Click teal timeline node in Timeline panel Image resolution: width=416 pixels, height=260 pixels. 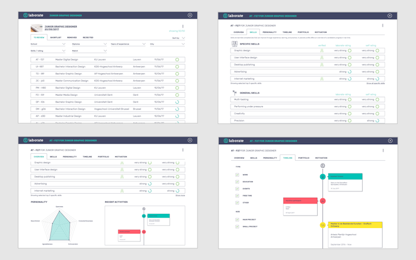coord(323,177)
